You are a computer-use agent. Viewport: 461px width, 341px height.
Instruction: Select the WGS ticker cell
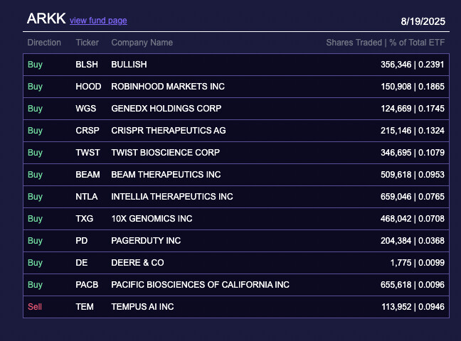click(86, 109)
